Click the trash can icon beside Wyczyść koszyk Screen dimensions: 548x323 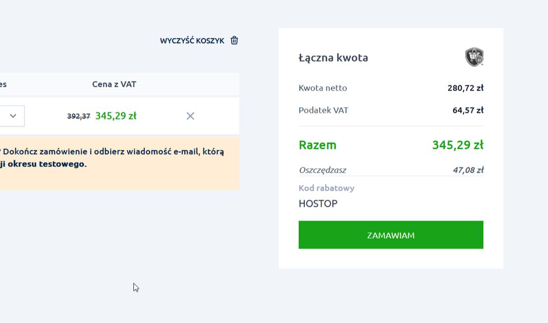click(234, 41)
